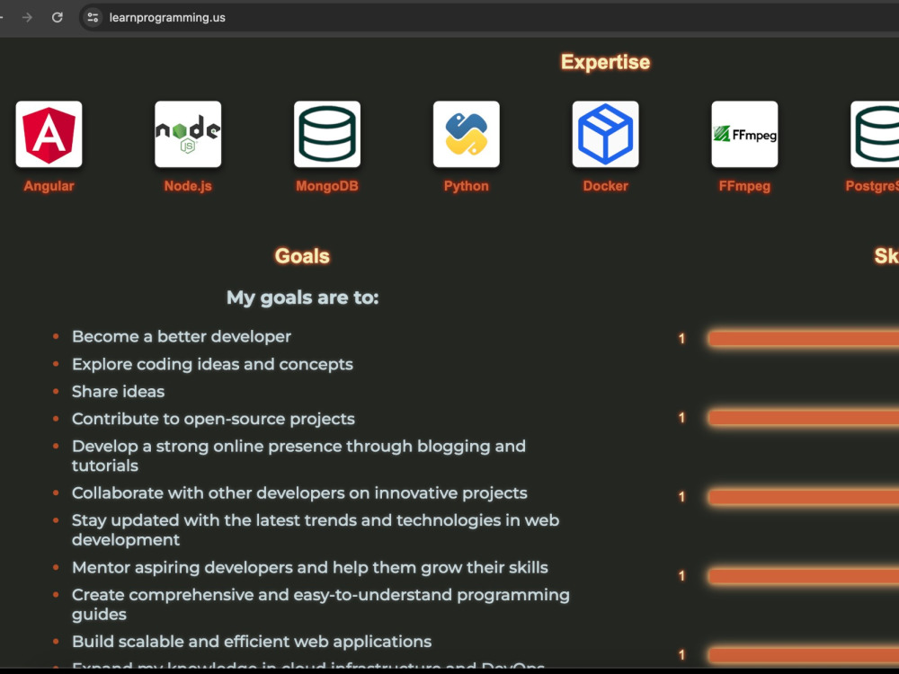
Task: Click the Goals section heading
Action: point(302,256)
